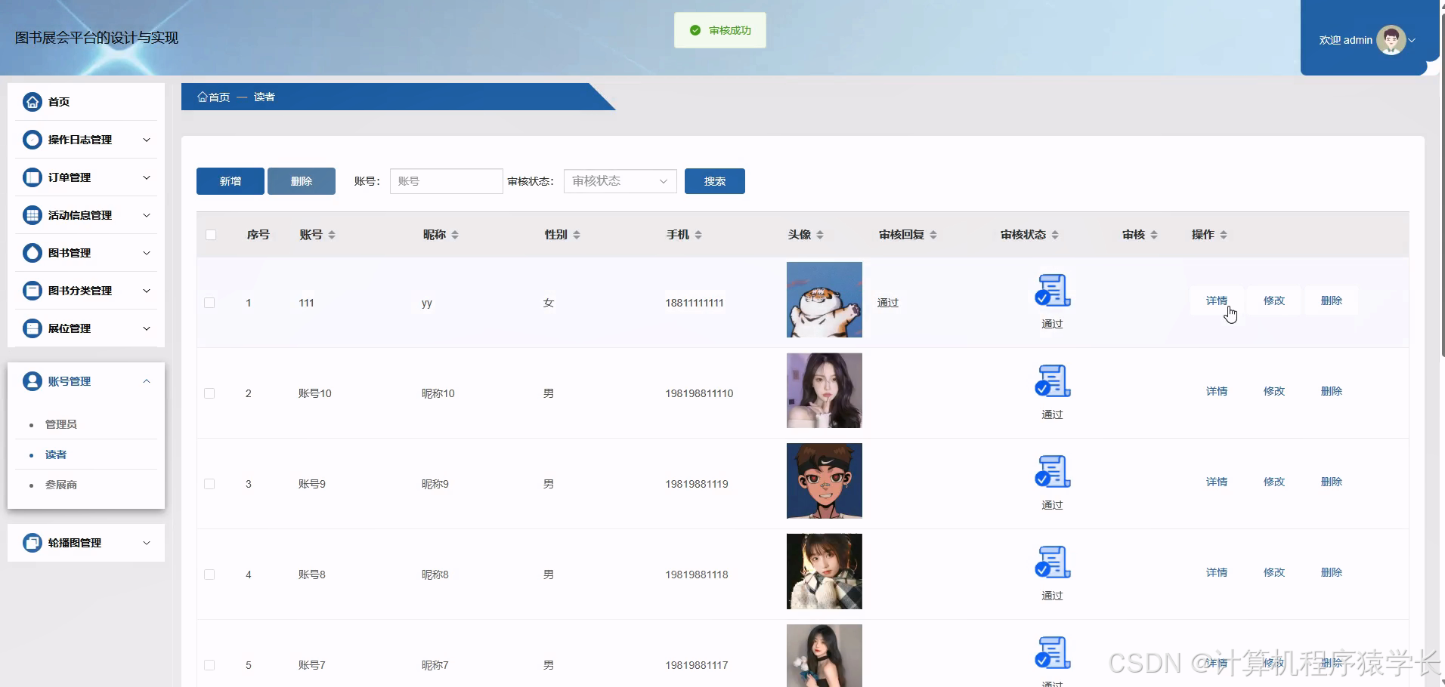
Task: Check the row checkbox for 账号10
Action: tap(209, 393)
